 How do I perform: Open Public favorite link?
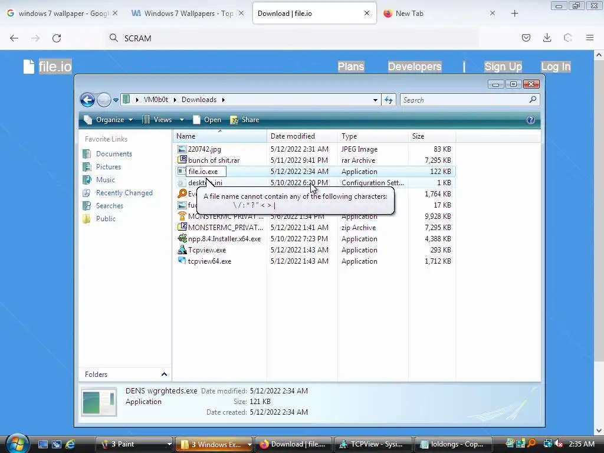tap(106, 219)
